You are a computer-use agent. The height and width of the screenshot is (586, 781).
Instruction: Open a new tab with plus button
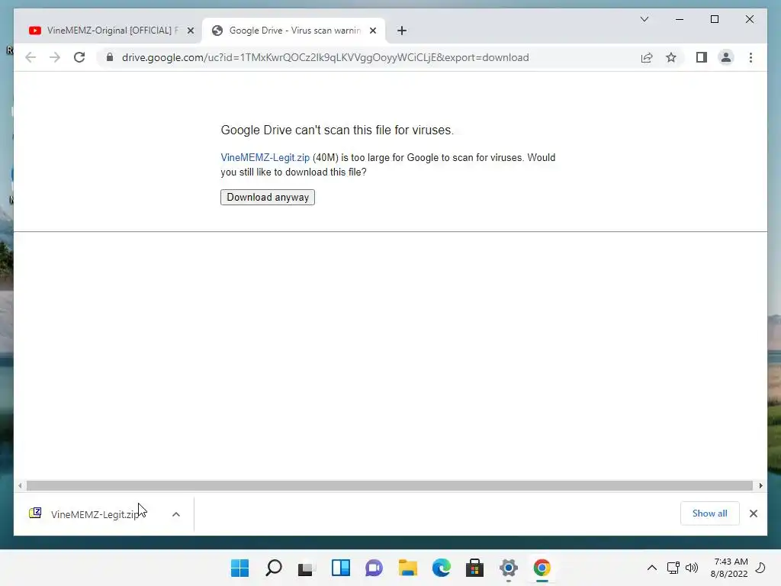click(x=402, y=31)
